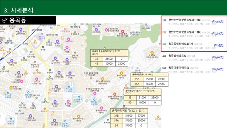Open the 2위 천안호반써밋센트럴파크1BL listing

(x=194, y=34)
